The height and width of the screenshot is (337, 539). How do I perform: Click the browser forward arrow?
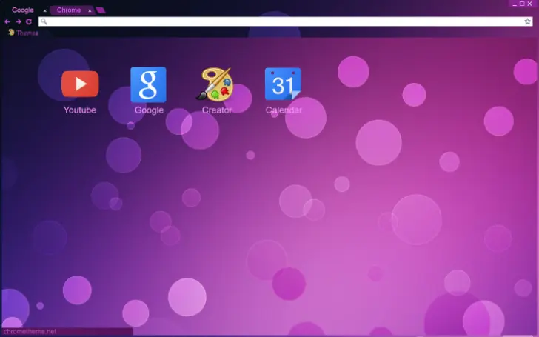[18, 21]
